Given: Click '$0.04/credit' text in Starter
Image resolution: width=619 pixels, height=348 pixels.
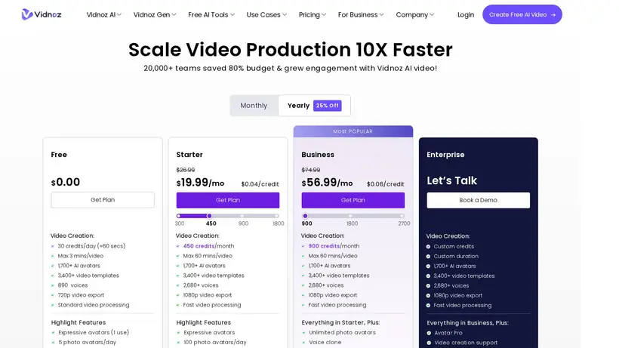Looking at the screenshot, I should point(260,184).
